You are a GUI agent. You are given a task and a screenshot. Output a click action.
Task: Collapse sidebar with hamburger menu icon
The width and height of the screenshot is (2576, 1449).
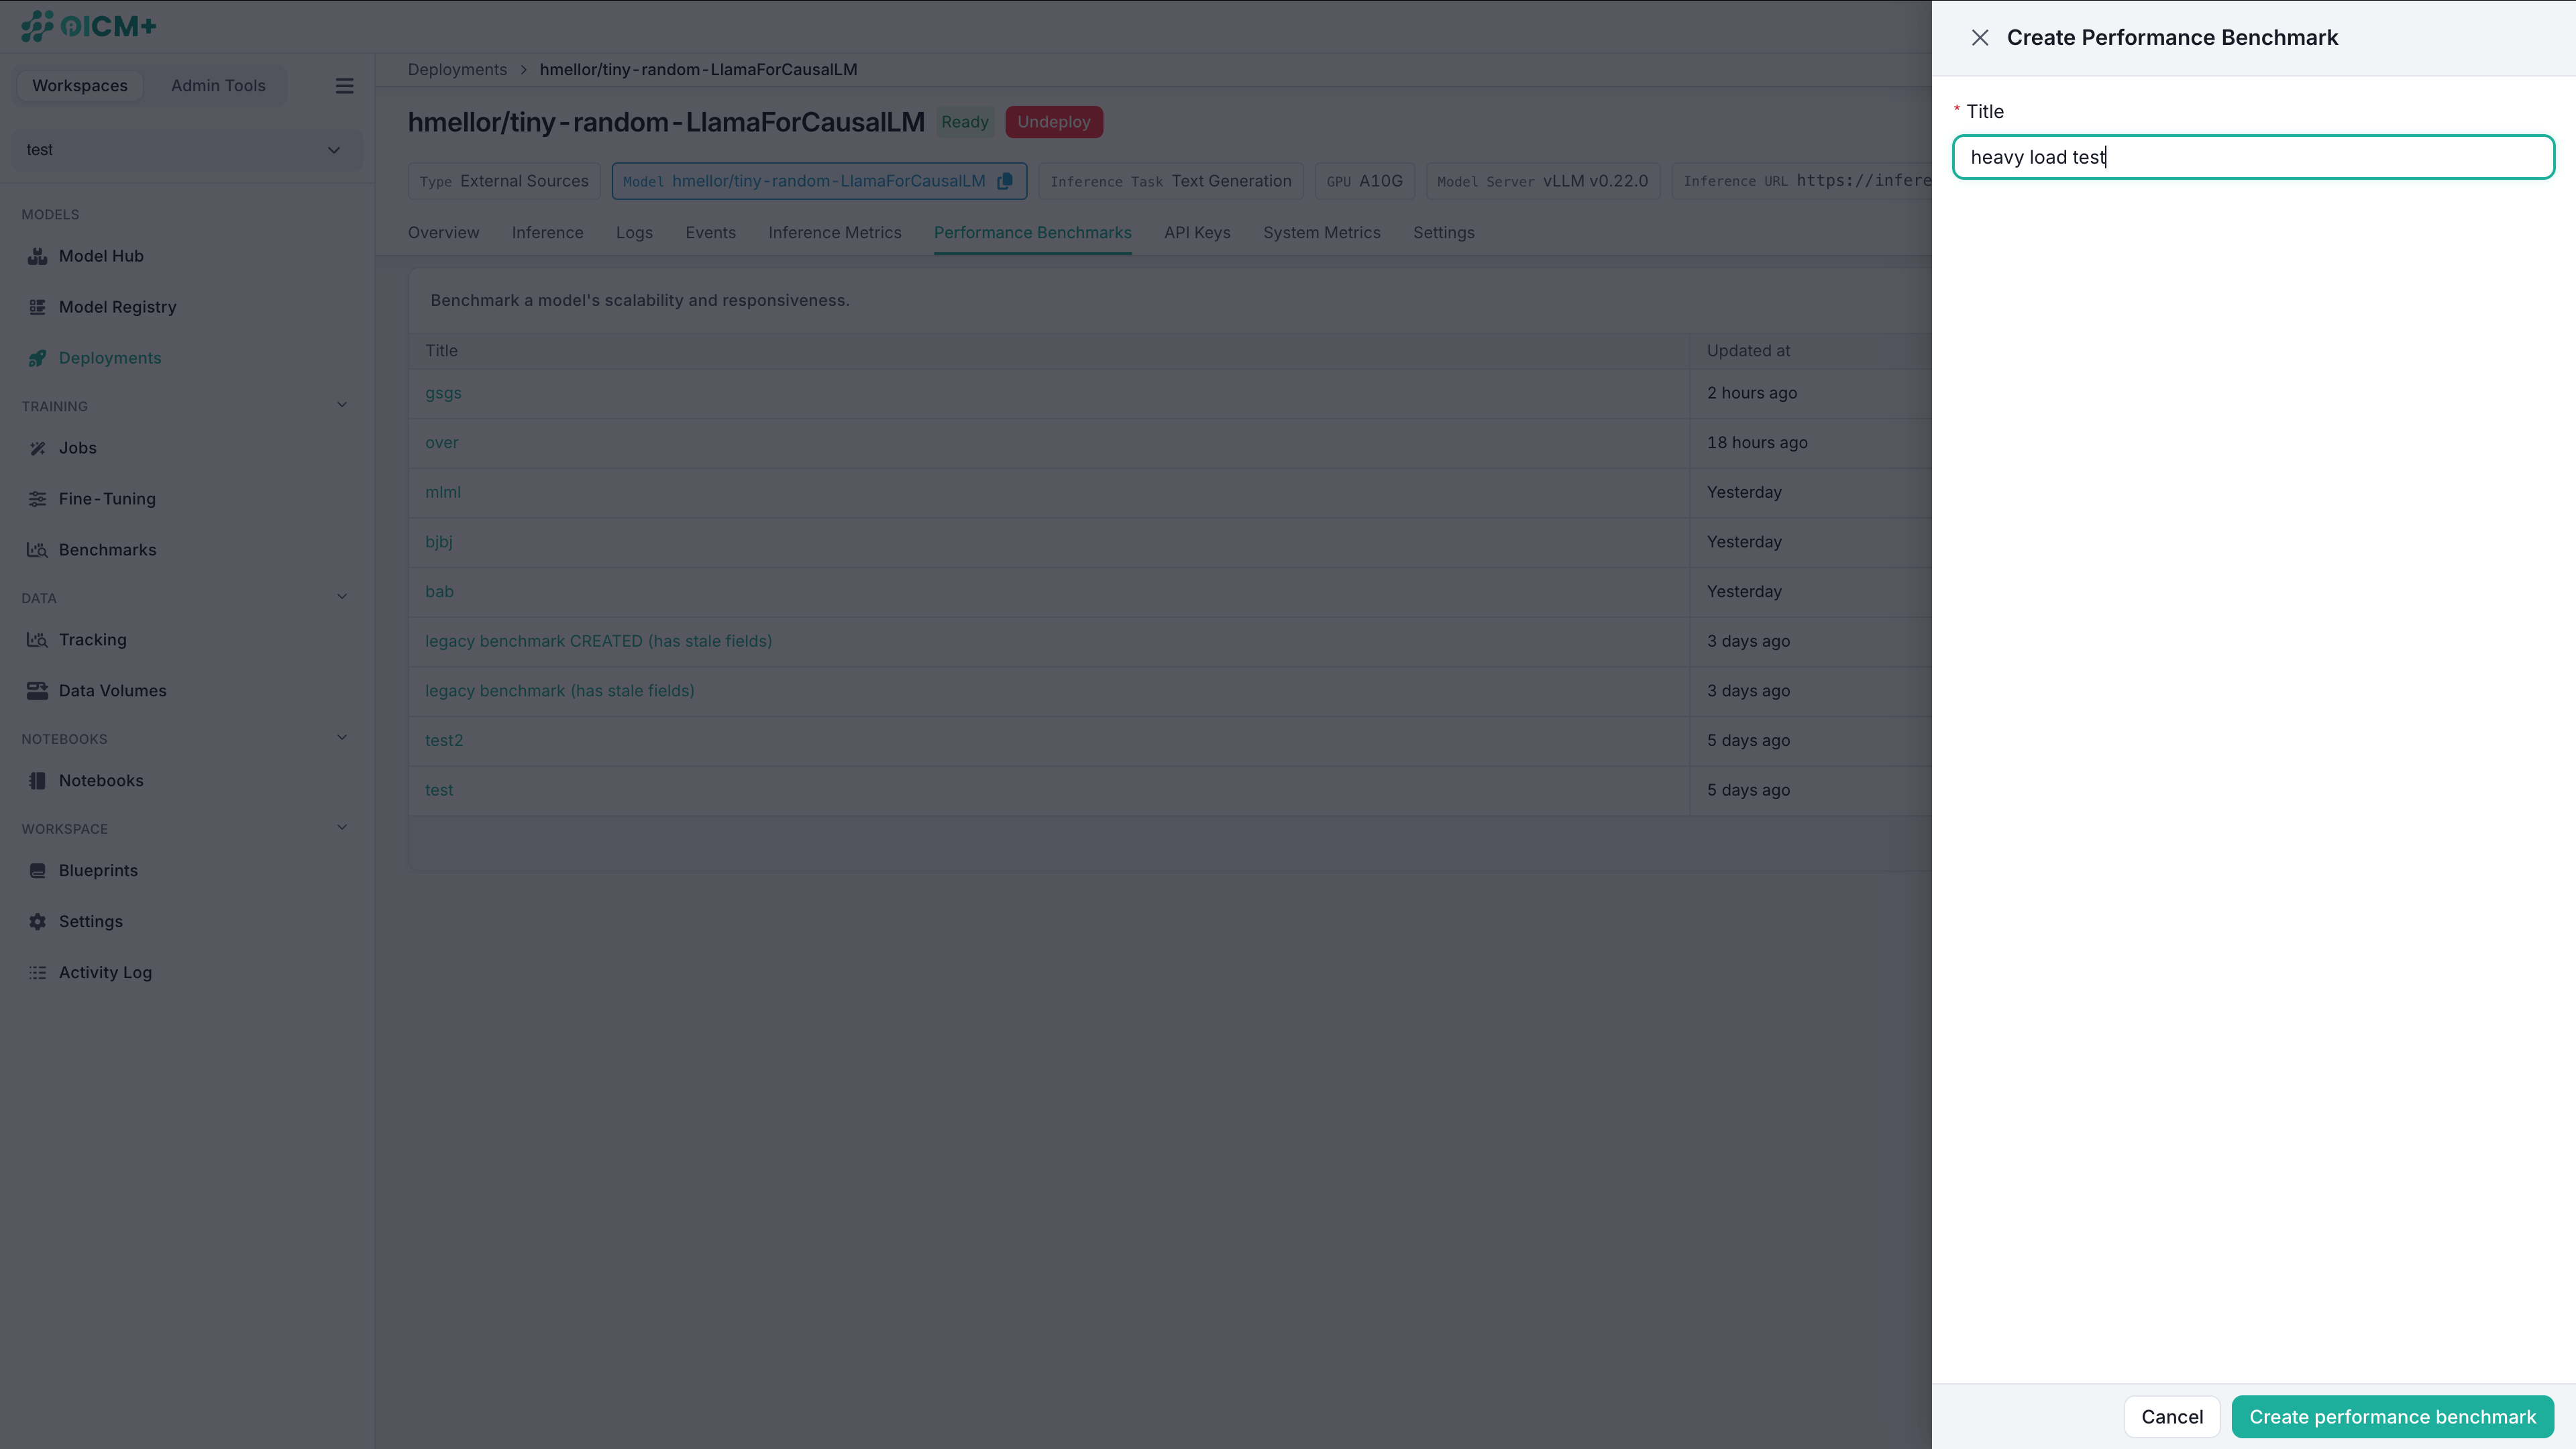pyautogui.click(x=344, y=86)
